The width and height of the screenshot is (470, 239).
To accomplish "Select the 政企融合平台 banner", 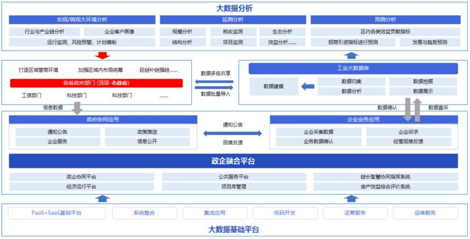I will pyautogui.click(x=233, y=161).
